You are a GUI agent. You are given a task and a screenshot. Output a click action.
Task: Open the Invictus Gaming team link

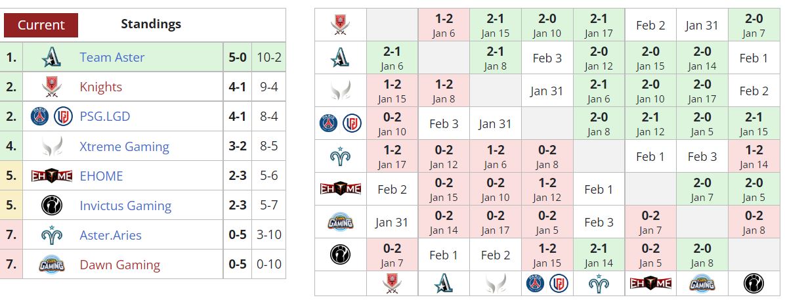[x=125, y=206]
